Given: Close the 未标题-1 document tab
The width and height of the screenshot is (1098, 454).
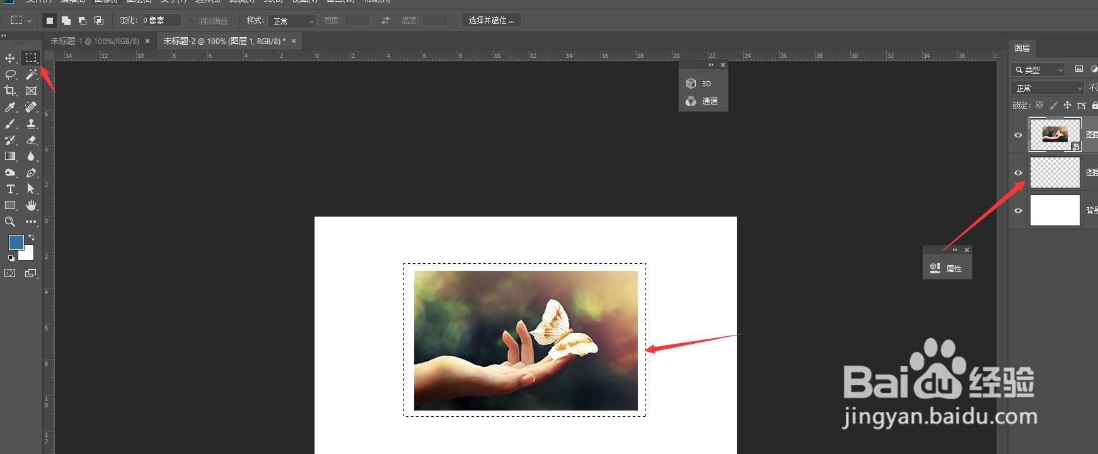Looking at the screenshot, I should point(147,41).
